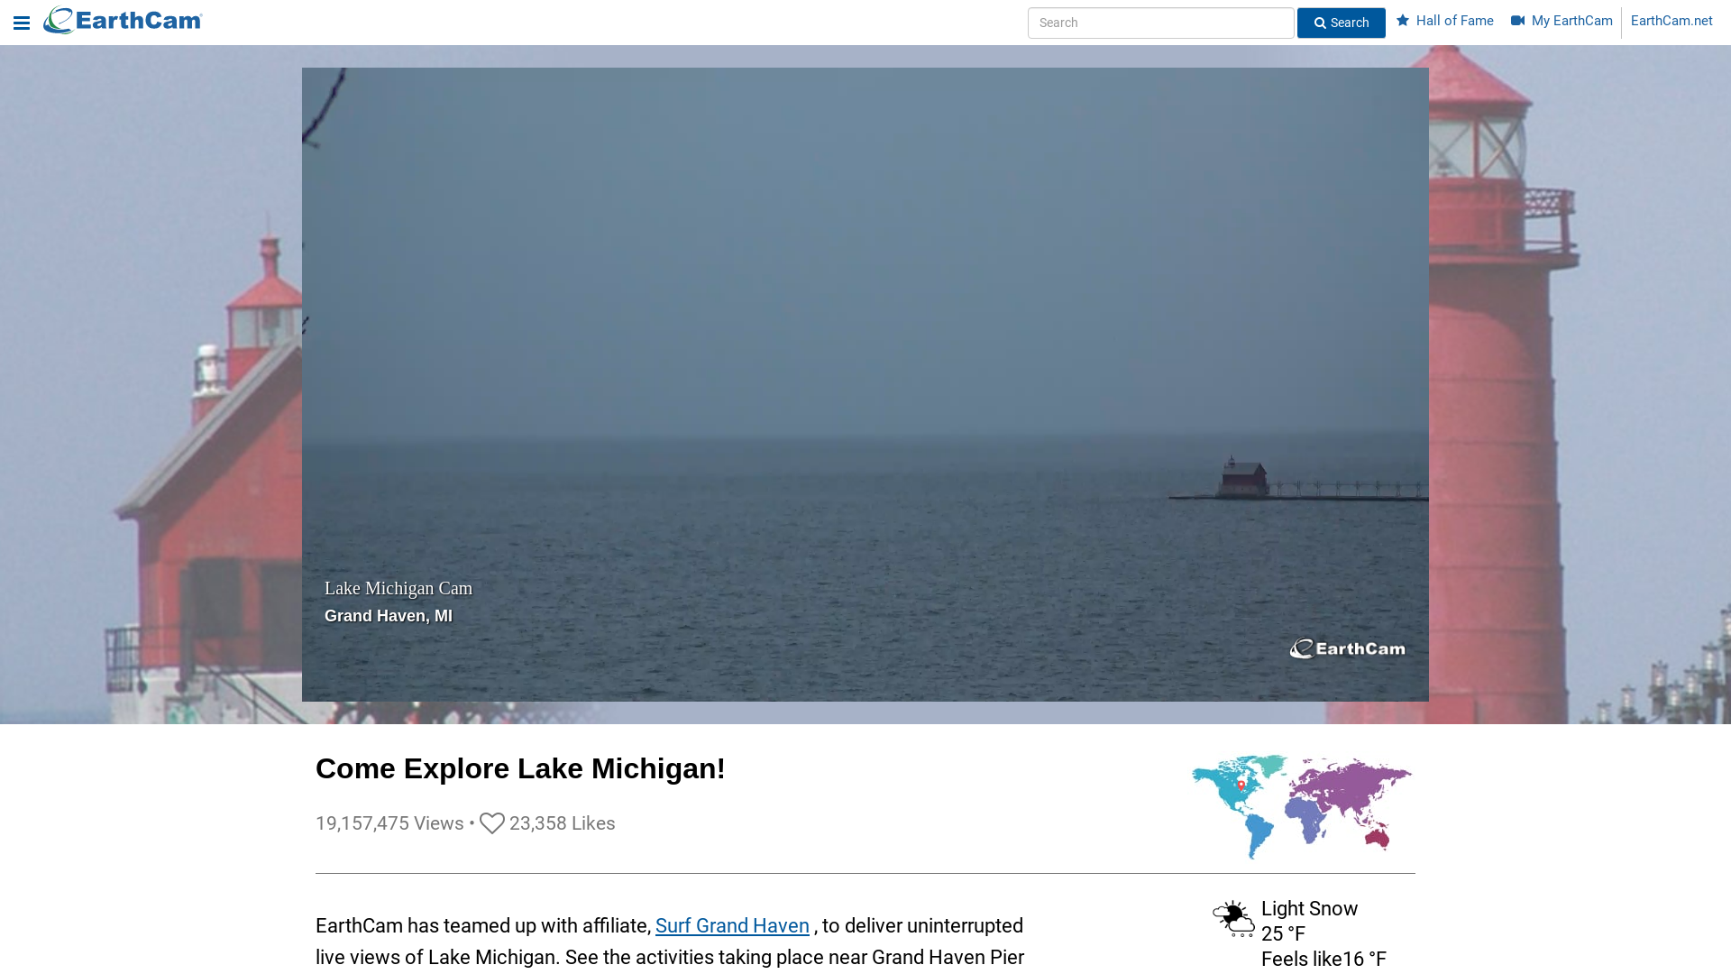The height and width of the screenshot is (974, 1731).
Task: Click the My EarthCam camera icon
Action: tap(1518, 21)
